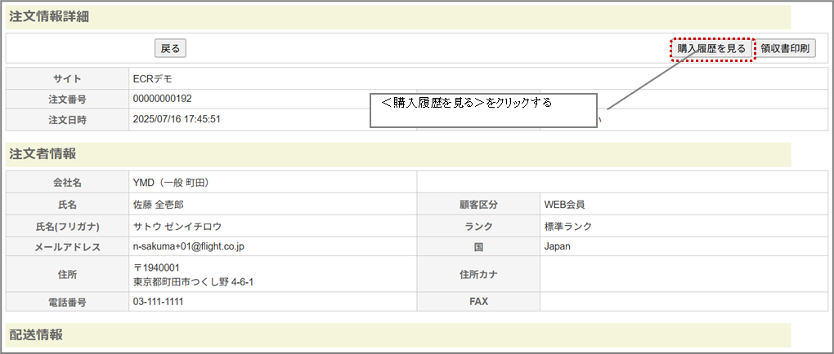Select company name YMD(一般 町田)
This screenshot has width=834, height=354.
[177, 182]
